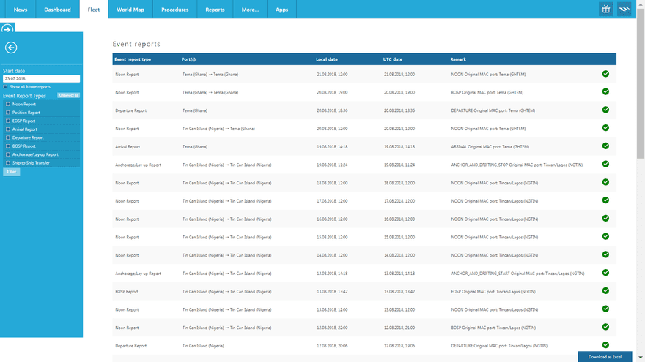
Task: Click the scrollbar down arrow
Action: tap(641, 358)
